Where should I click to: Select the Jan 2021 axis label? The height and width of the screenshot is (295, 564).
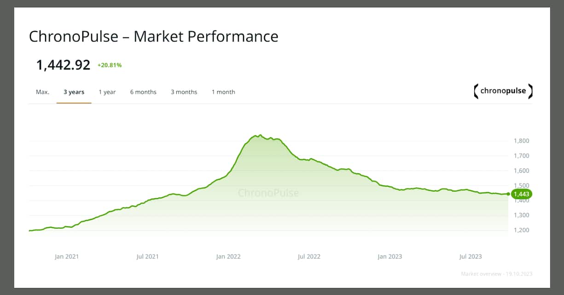[67, 256]
